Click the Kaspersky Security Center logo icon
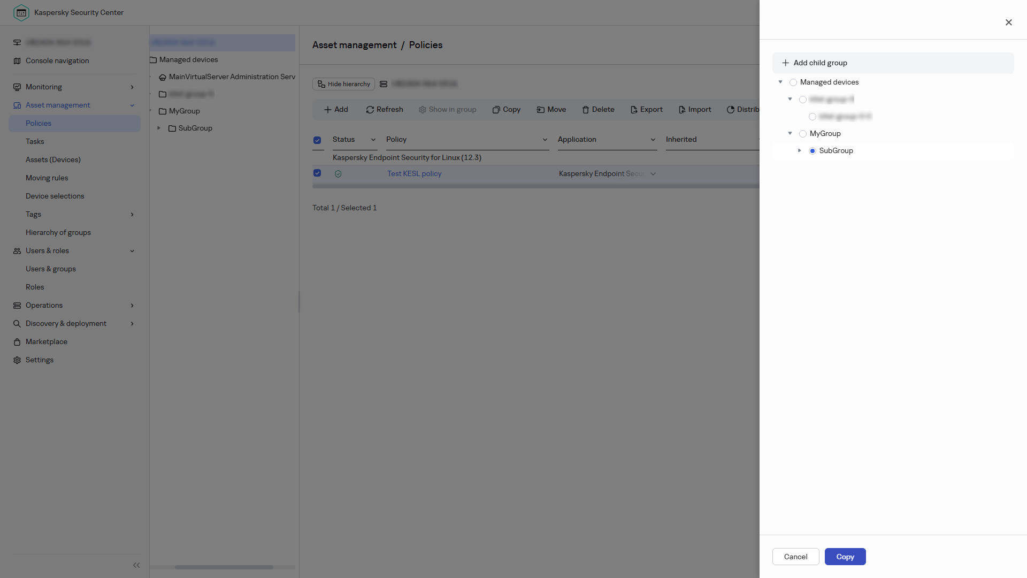Screen dimensions: 1027x578 (x=21, y=12)
